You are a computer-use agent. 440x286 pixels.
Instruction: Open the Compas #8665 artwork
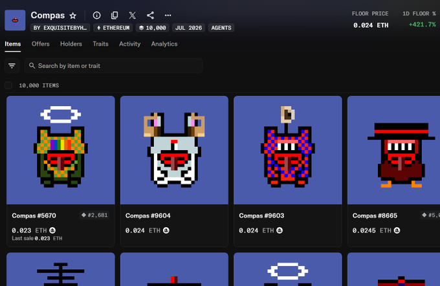[393, 150]
